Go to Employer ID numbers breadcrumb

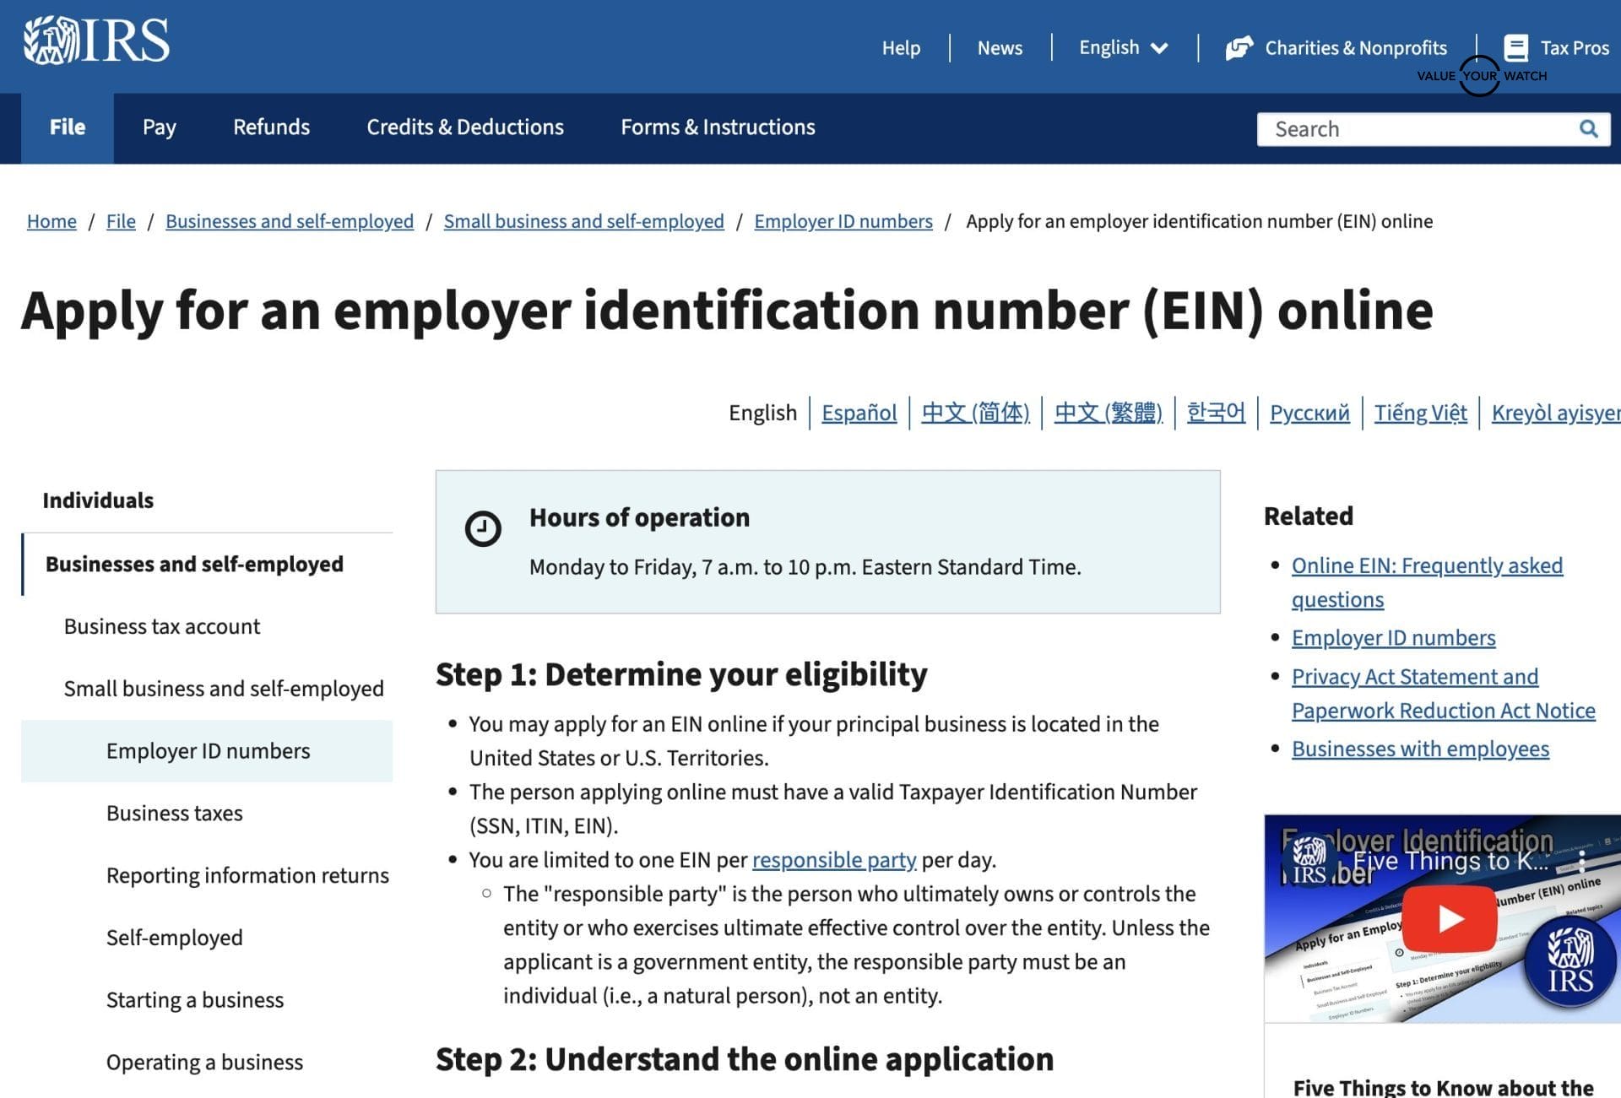(843, 221)
